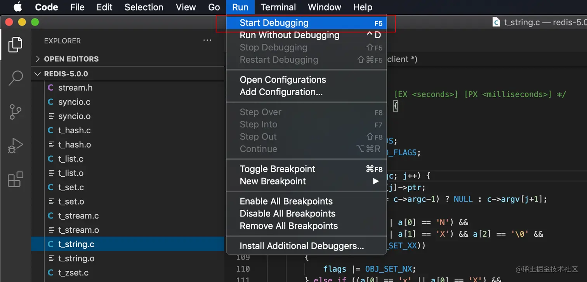Click the NULL keyword in the code
The height and width of the screenshot is (282, 587).
click(463, 199)
